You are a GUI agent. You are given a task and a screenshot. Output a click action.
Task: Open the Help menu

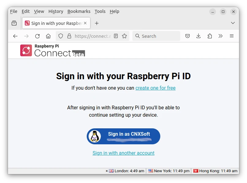[x=114, y=11]
